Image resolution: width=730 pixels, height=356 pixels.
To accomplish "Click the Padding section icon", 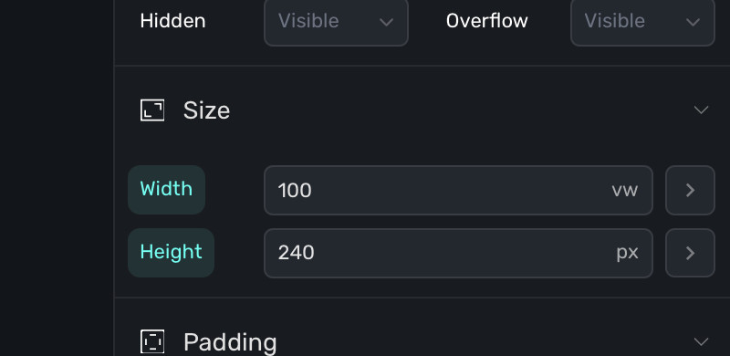I will click(x=152, y=341).
